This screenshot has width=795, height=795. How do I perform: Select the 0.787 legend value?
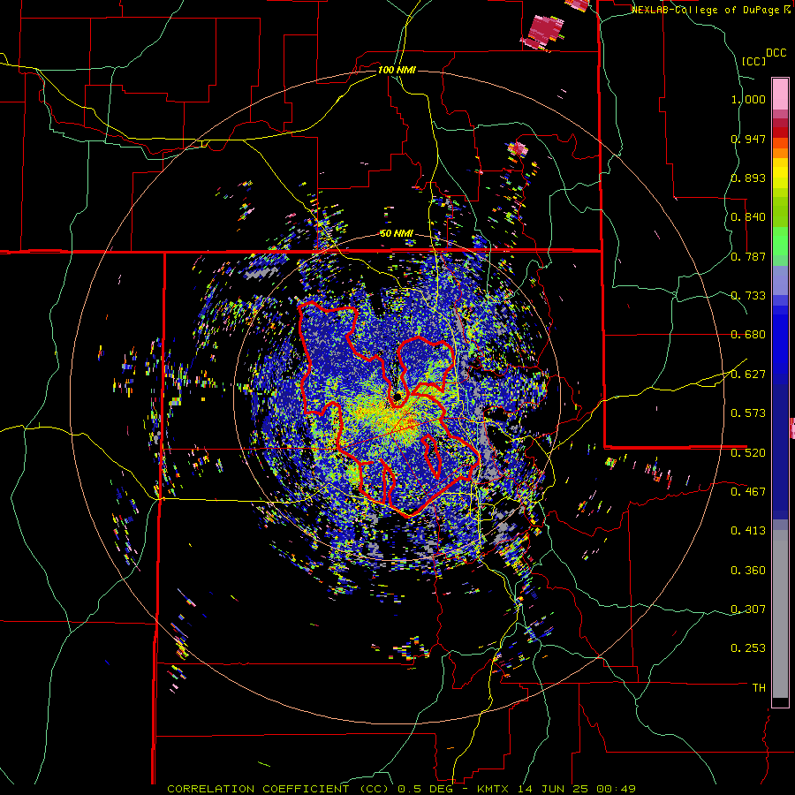(748, 256)
